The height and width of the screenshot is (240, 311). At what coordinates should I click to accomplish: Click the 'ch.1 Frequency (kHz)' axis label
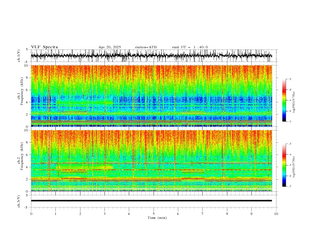[20, 90]
